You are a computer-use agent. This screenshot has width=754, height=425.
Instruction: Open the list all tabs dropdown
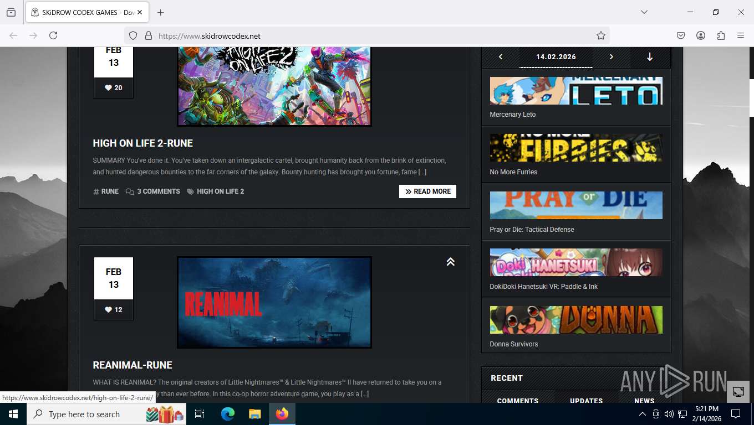point(644,12)
